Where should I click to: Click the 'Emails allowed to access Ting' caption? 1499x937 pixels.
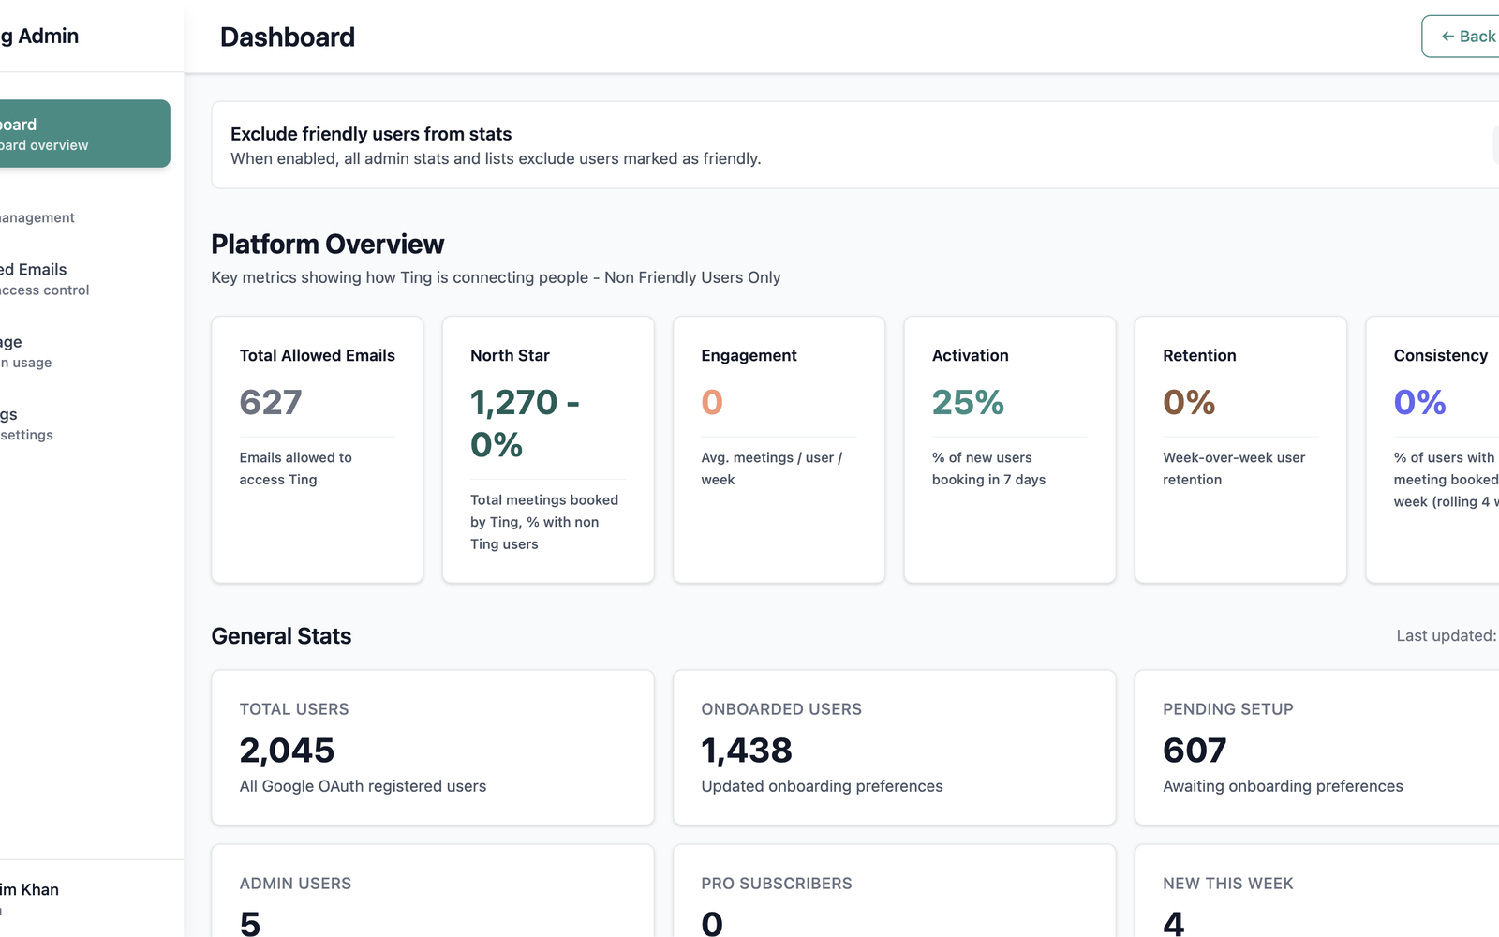coord(296,468)
